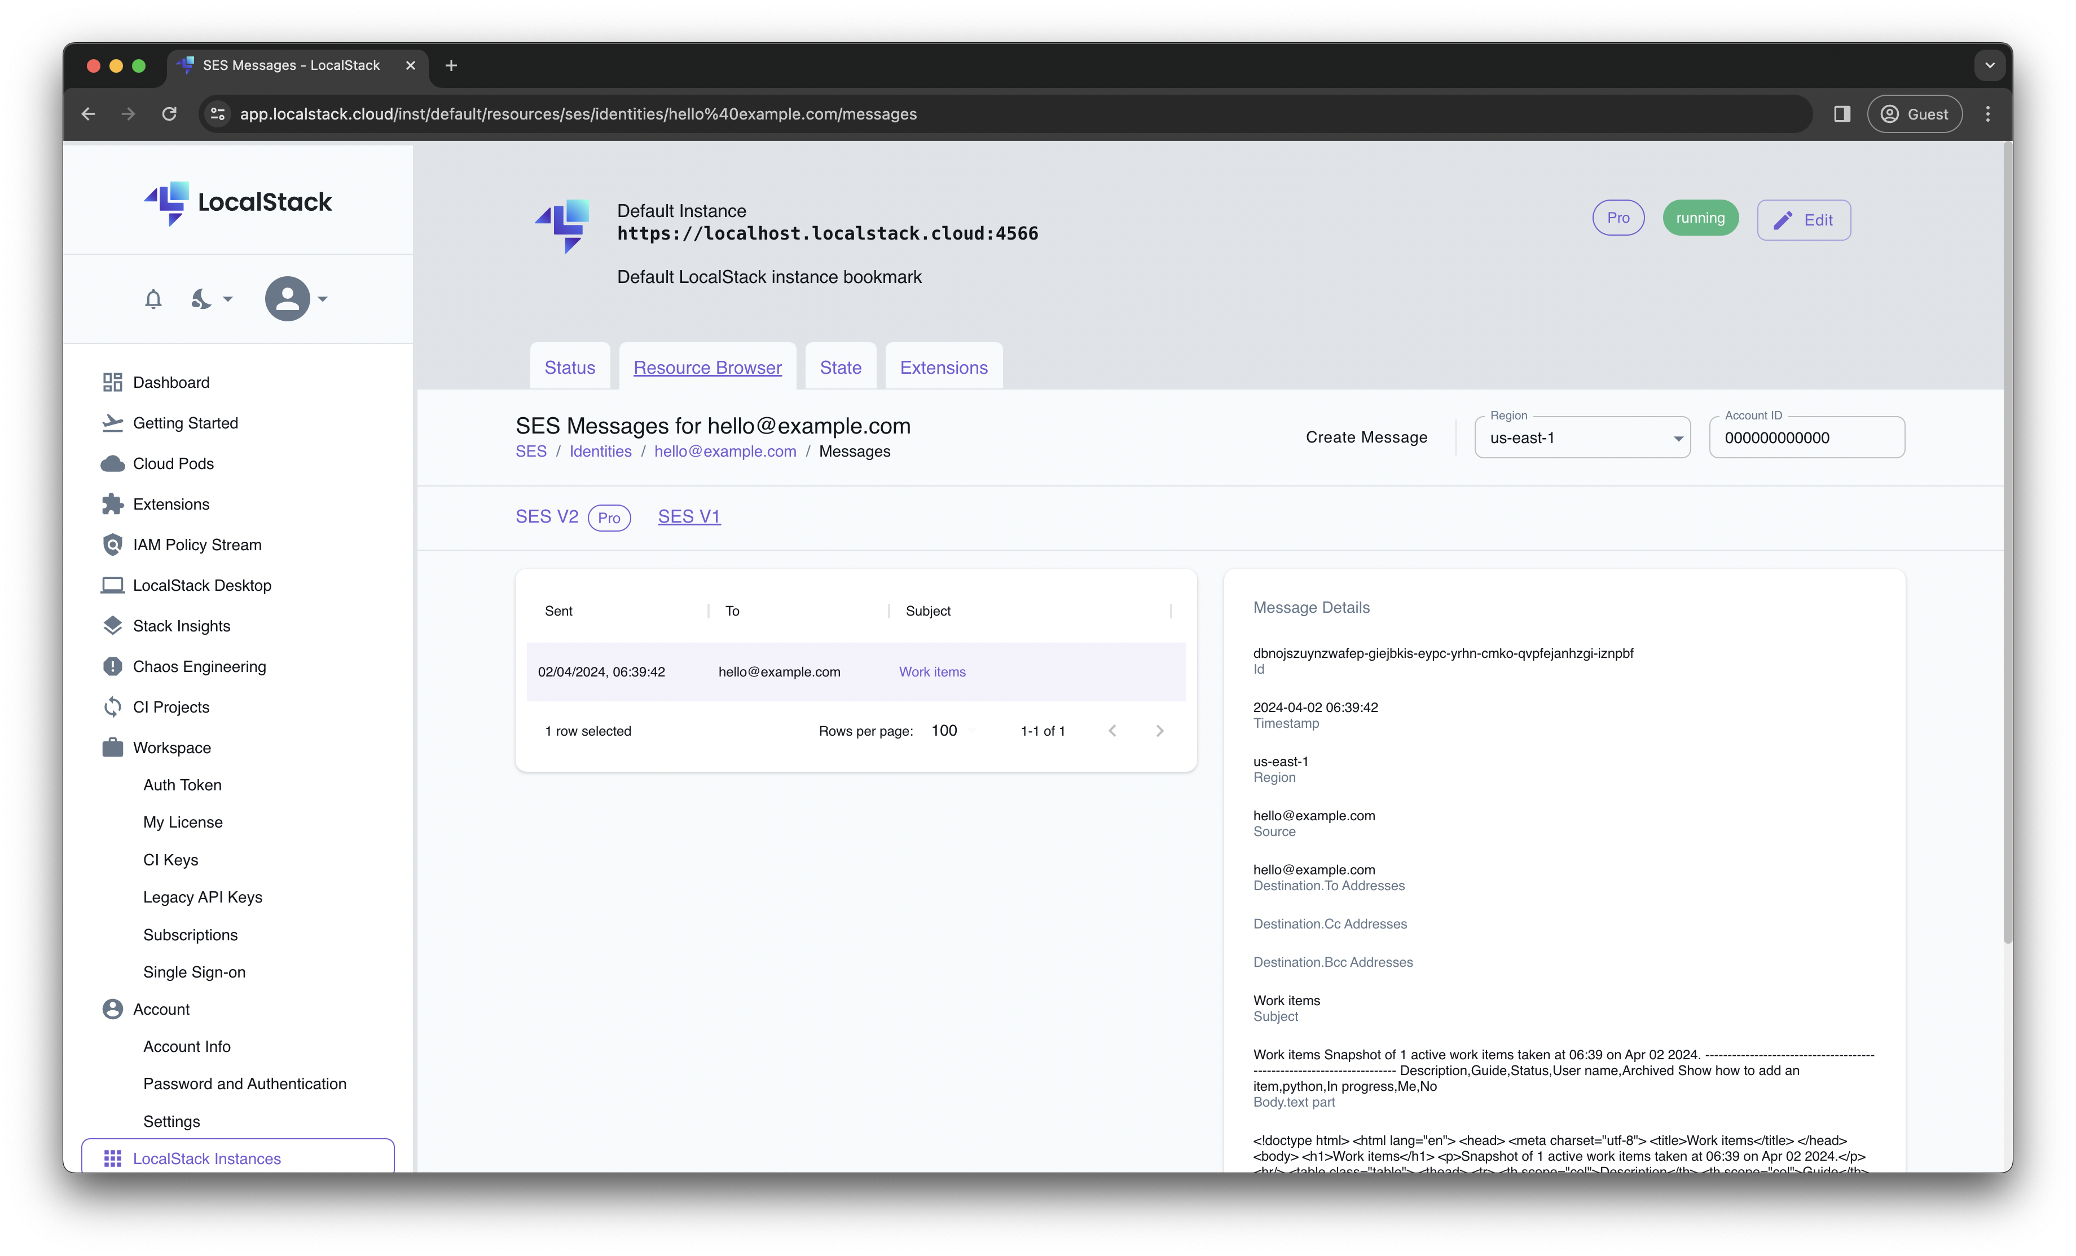Toggle the browser side panel

coord(1842,114)
